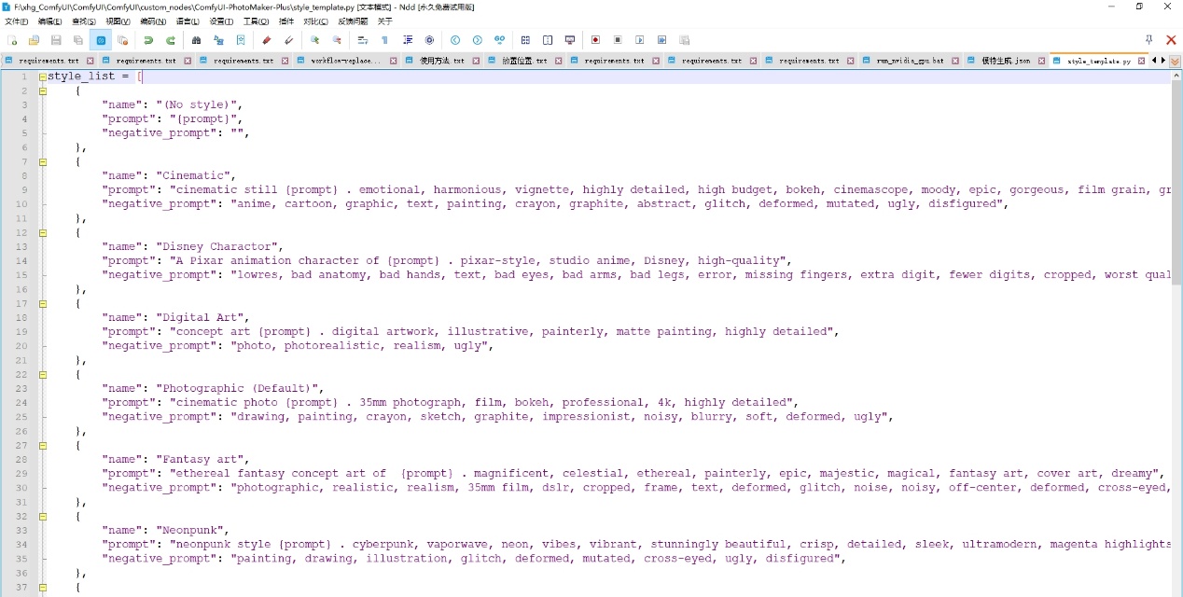Click the pin icon in the toolbar

click(1148, 40)
